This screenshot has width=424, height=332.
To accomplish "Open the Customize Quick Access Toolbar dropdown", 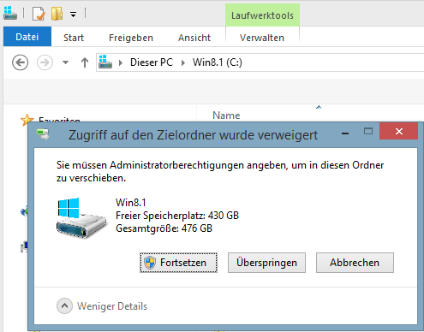I will [74, 15].
